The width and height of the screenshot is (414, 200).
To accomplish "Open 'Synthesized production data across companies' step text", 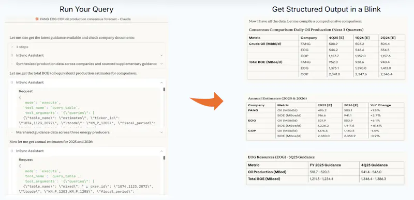I will click(x=86, y=64).
